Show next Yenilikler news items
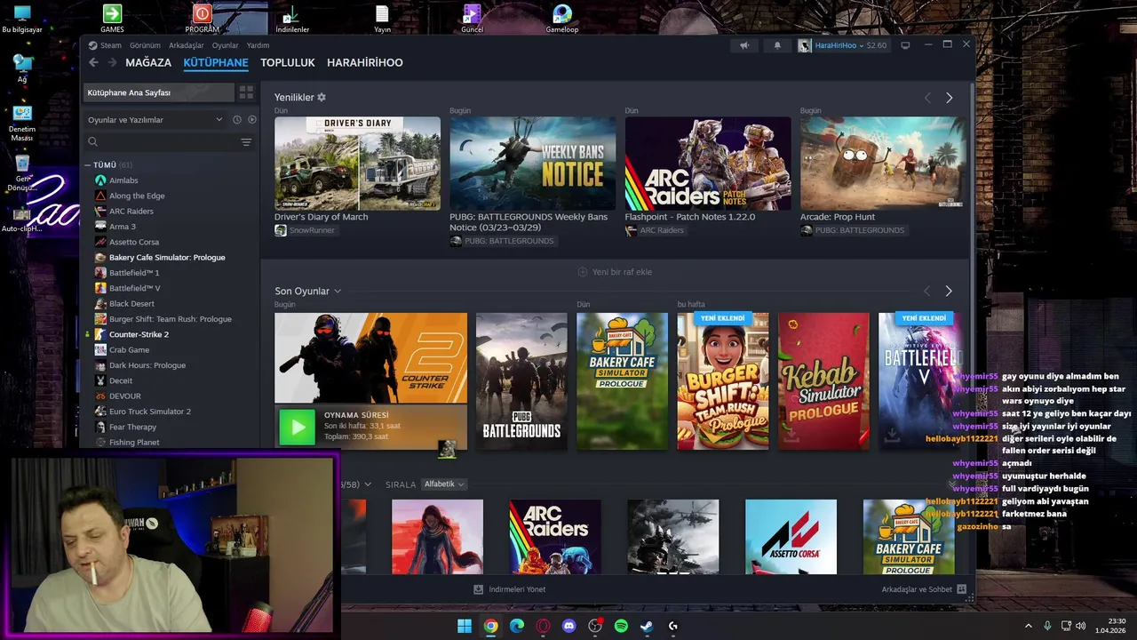This screenshot has width=1137, height=640. [x=949, y=98]
